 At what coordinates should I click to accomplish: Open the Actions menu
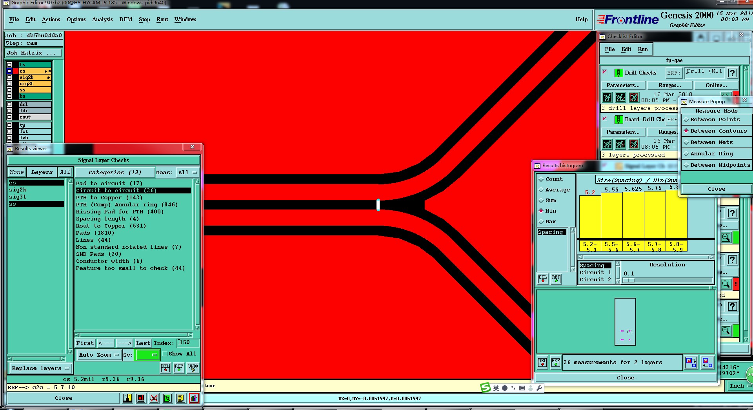51,20
